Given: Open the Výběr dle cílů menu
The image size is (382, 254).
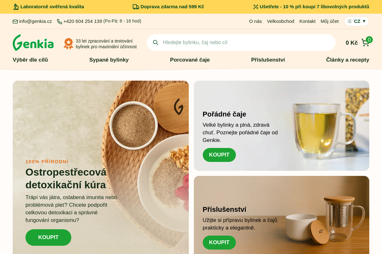Looking at the screenshot, I should (x=30, y=60).
